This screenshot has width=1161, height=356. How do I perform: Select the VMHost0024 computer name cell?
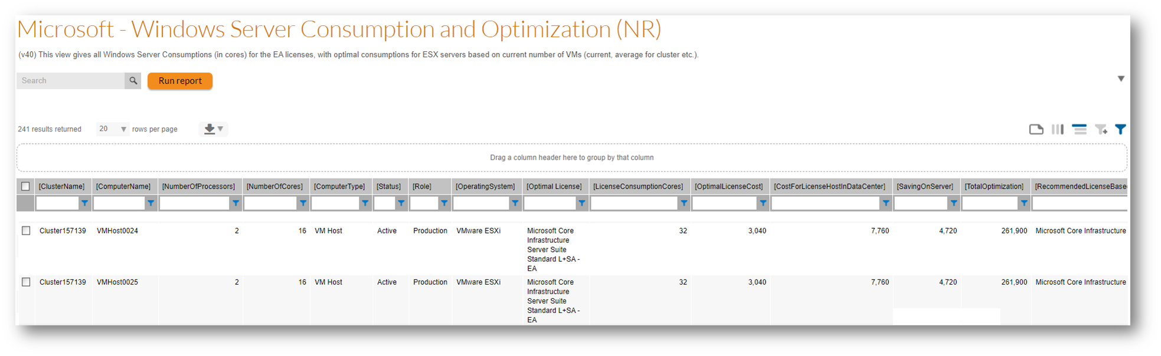(117, 231)
